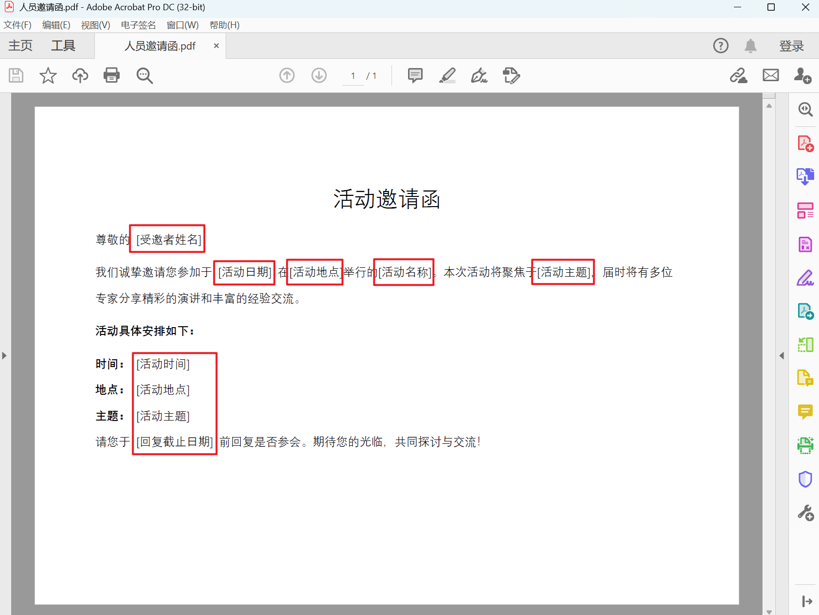Toggle the document as a favorite star
Image resolution: width=819 pixels, height=615 pixels.
click(48, 75)
